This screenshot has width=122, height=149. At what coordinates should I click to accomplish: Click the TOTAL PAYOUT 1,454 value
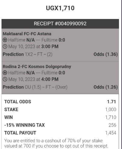[x=111, y=133]
